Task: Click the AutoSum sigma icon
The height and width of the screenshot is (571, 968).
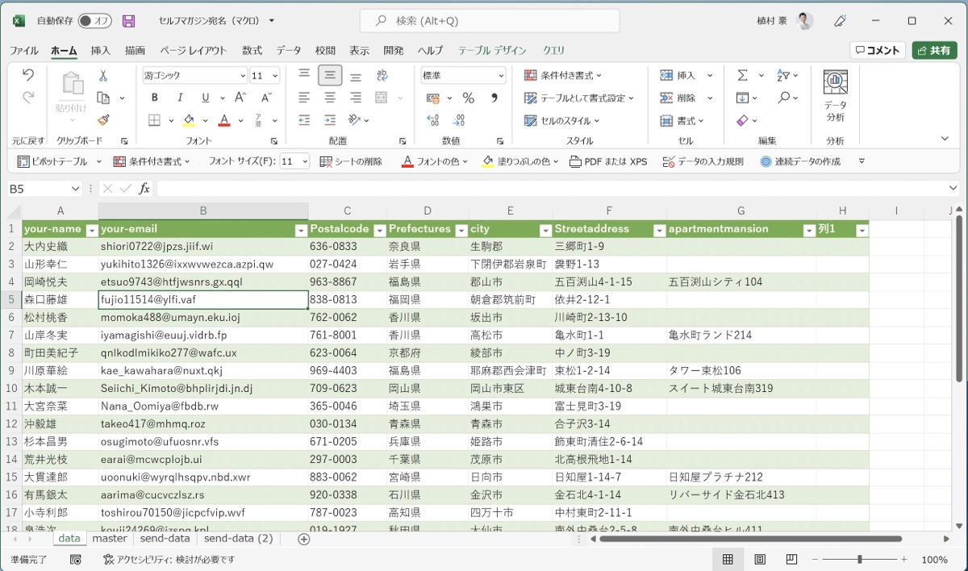Action: pyautogui.click(x=742, y=75)
